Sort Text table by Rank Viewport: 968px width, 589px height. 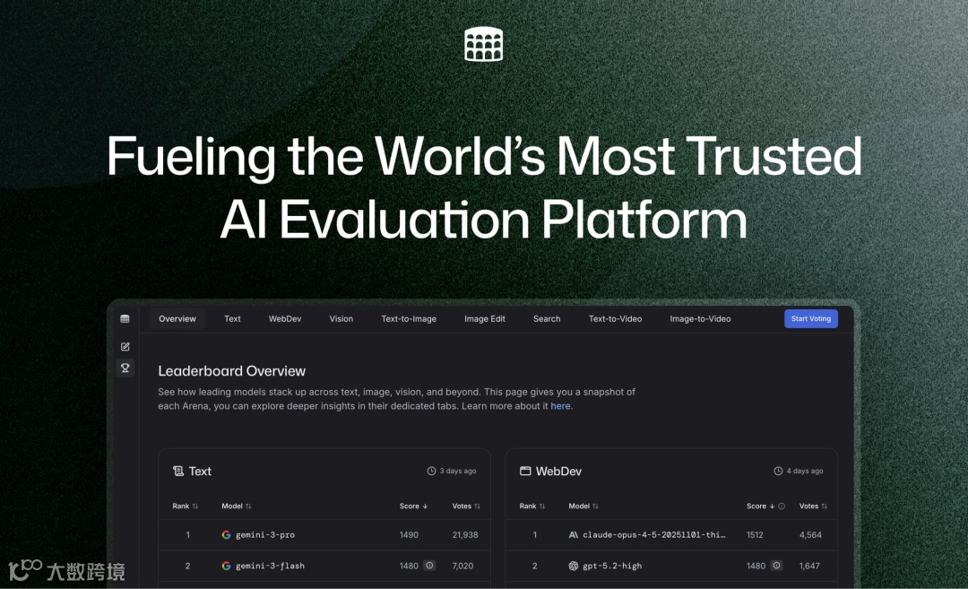(186, 507)
